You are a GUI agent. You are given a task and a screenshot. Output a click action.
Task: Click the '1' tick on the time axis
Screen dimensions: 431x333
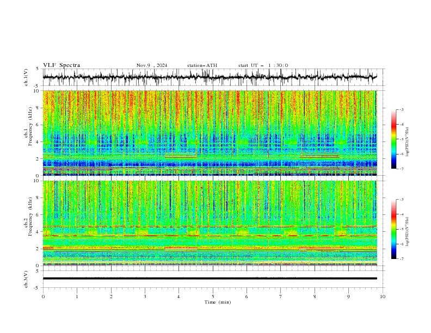77,297
